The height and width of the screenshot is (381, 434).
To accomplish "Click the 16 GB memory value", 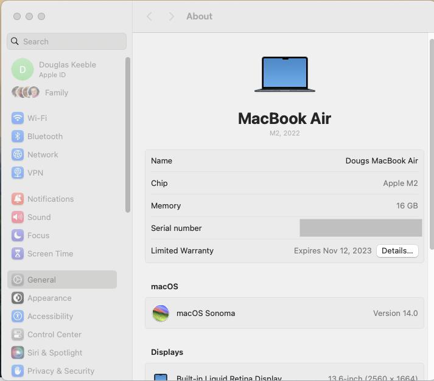I will click(x=407, y=205).
